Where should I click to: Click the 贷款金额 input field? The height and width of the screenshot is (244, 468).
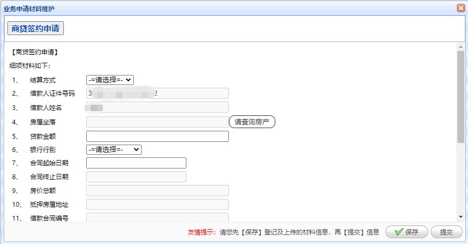click(x=157, y=136)
